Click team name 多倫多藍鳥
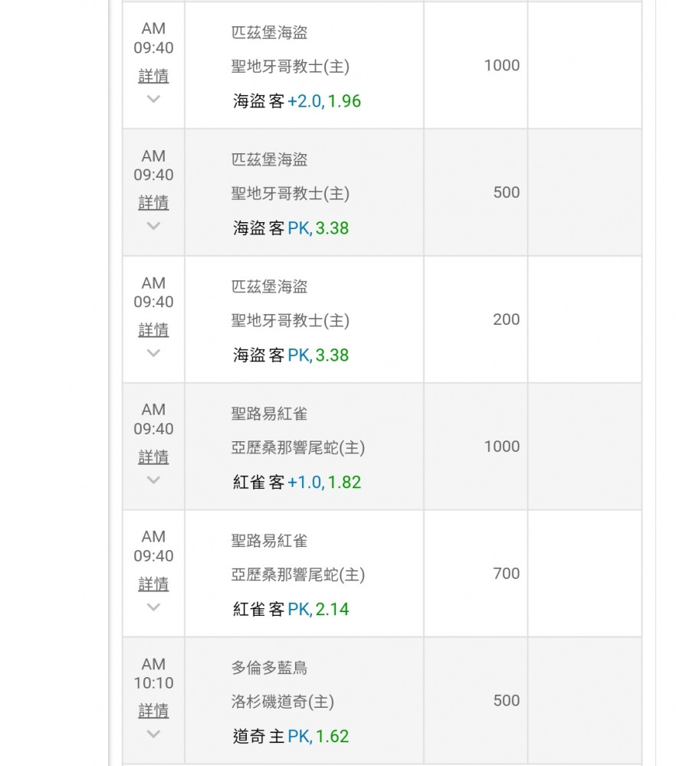Viewport: 676px width, 766px height. [269, 668]
